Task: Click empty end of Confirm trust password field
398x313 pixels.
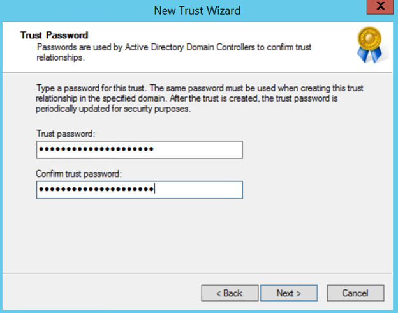Action: pyautogui.click(x=204, y=190)
